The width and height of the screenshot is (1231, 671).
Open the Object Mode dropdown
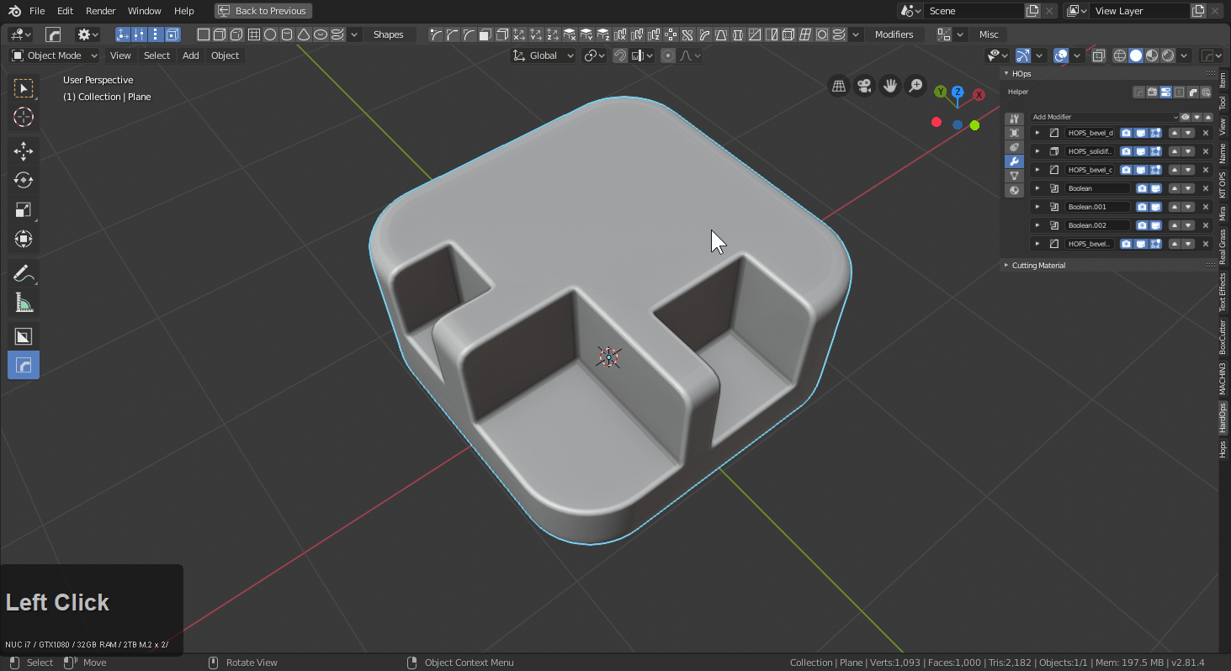coord(55,55)
